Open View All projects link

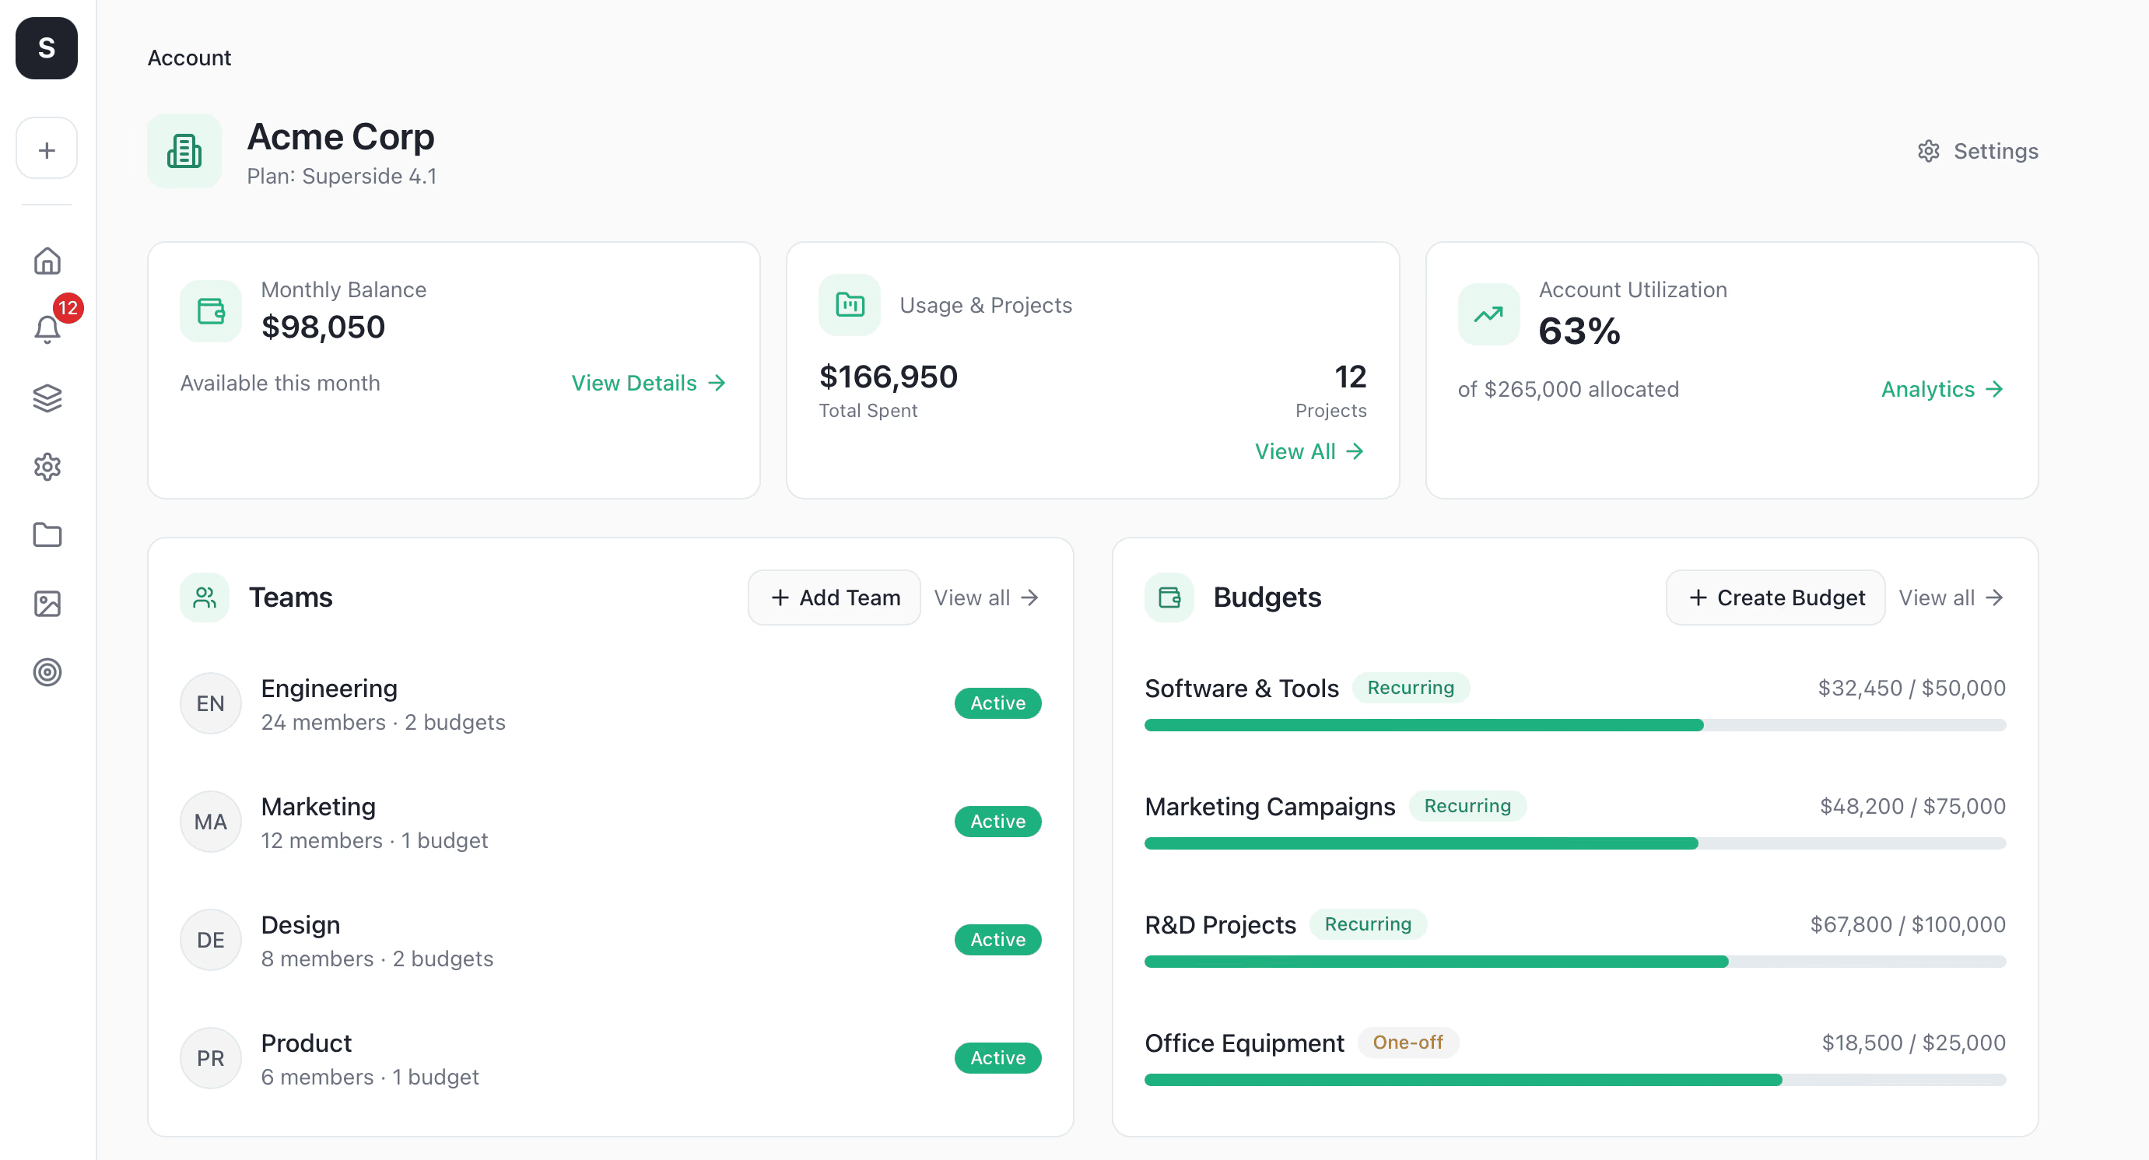[x=1309, y=451]
